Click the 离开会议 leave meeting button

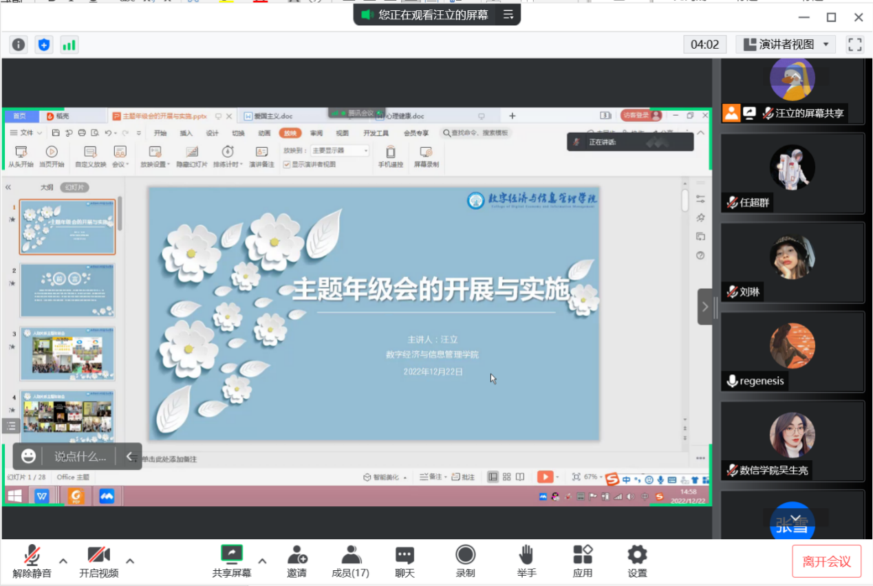[826, 561]
